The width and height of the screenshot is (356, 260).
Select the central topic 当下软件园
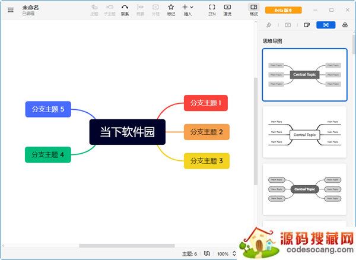tap(127, 132)
